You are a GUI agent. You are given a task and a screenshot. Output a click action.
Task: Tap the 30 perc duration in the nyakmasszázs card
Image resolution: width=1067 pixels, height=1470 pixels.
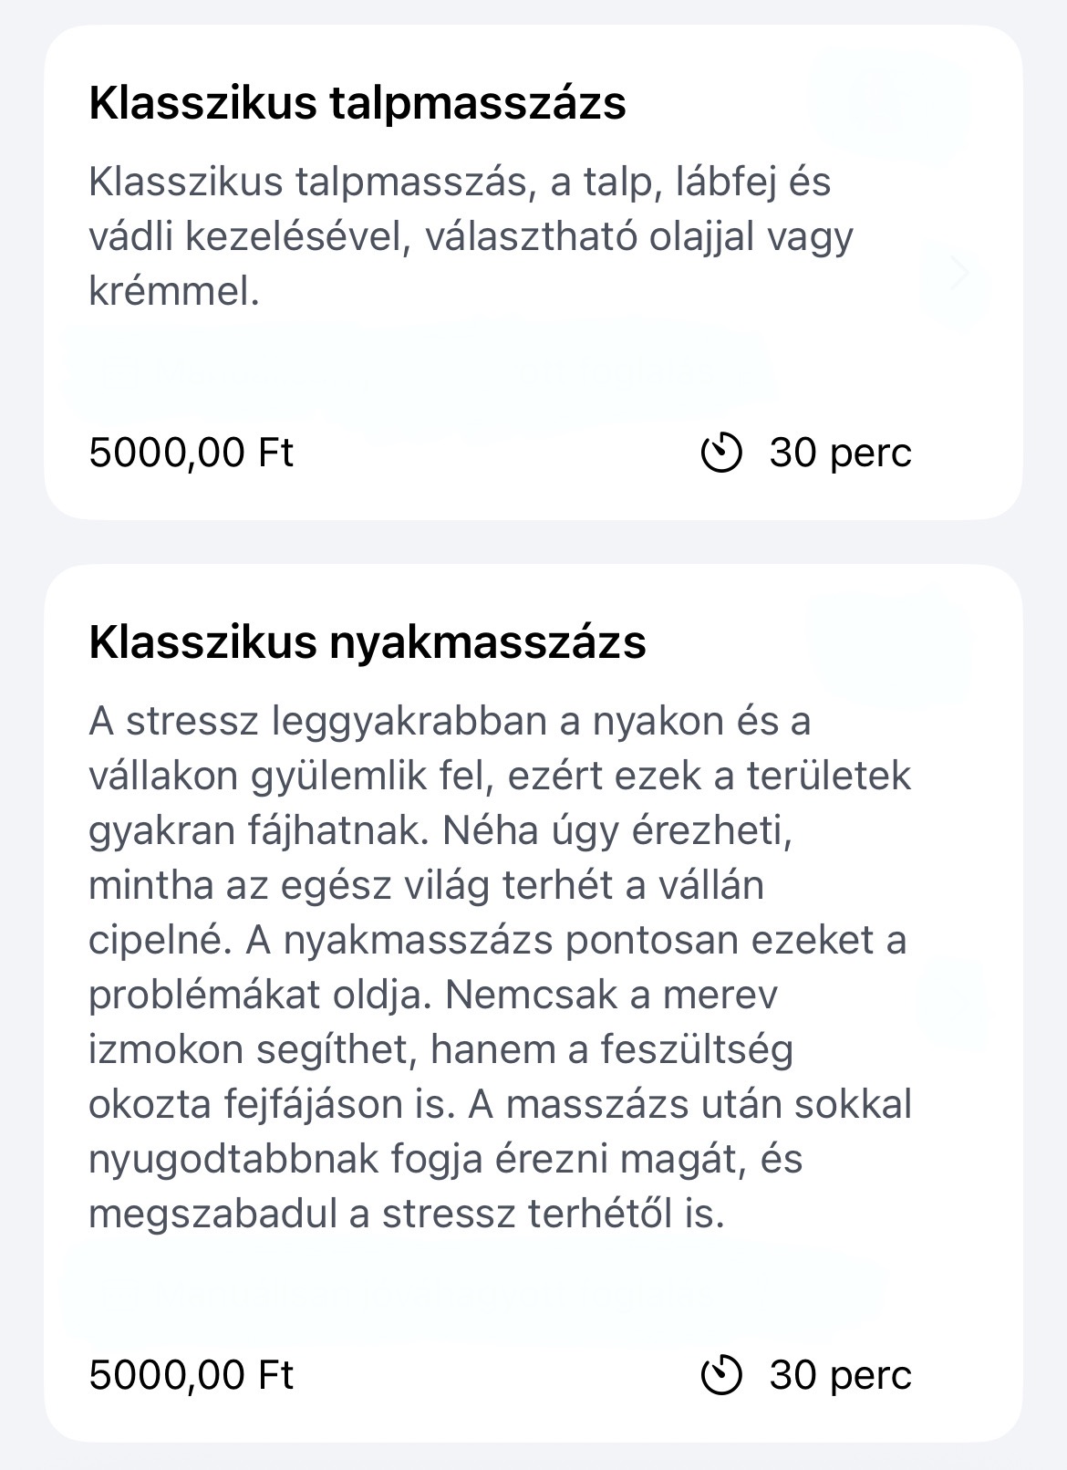tap(840, 1374)
